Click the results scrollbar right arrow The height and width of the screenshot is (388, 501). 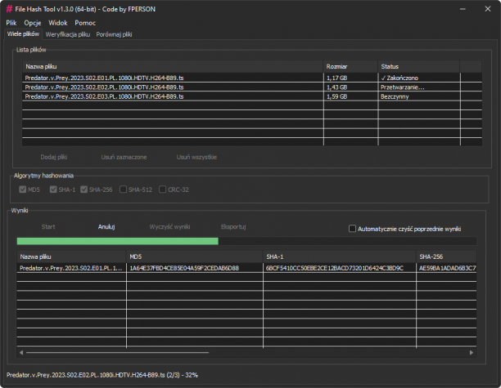click(472, 353)
